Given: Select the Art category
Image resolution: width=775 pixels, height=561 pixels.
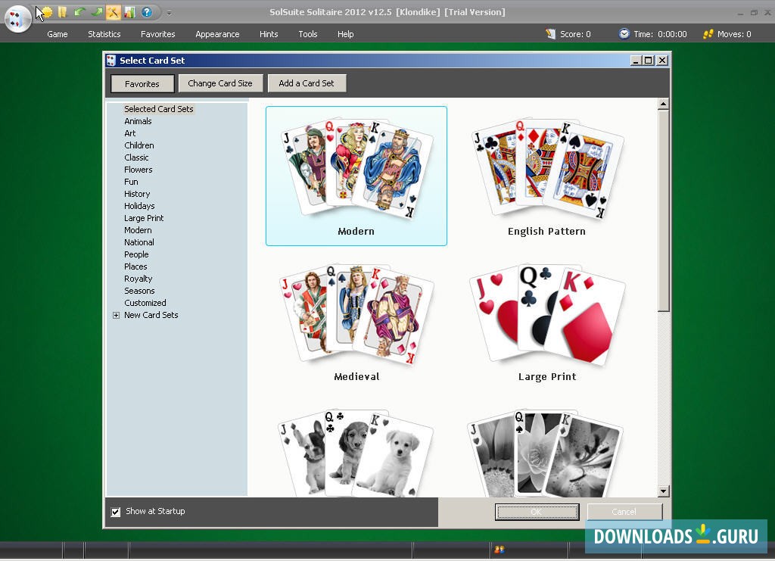Looking at the screenshot, I should [x=130, y=133].
